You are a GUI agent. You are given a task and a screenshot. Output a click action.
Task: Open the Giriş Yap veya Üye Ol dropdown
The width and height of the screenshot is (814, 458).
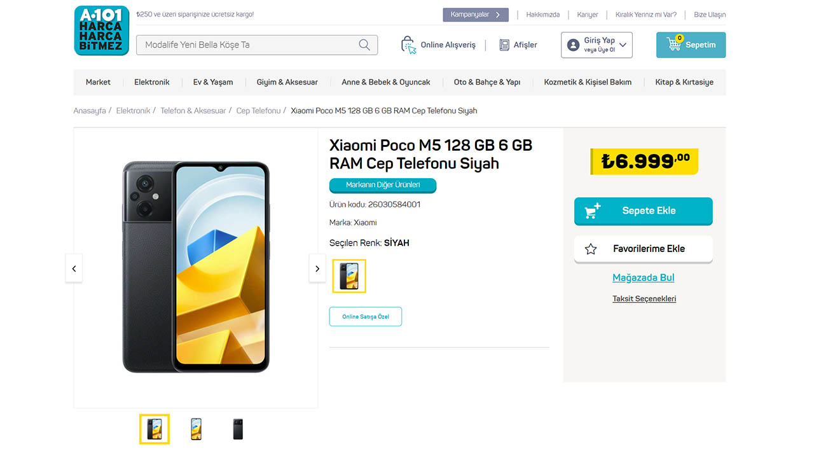point(597,45)
